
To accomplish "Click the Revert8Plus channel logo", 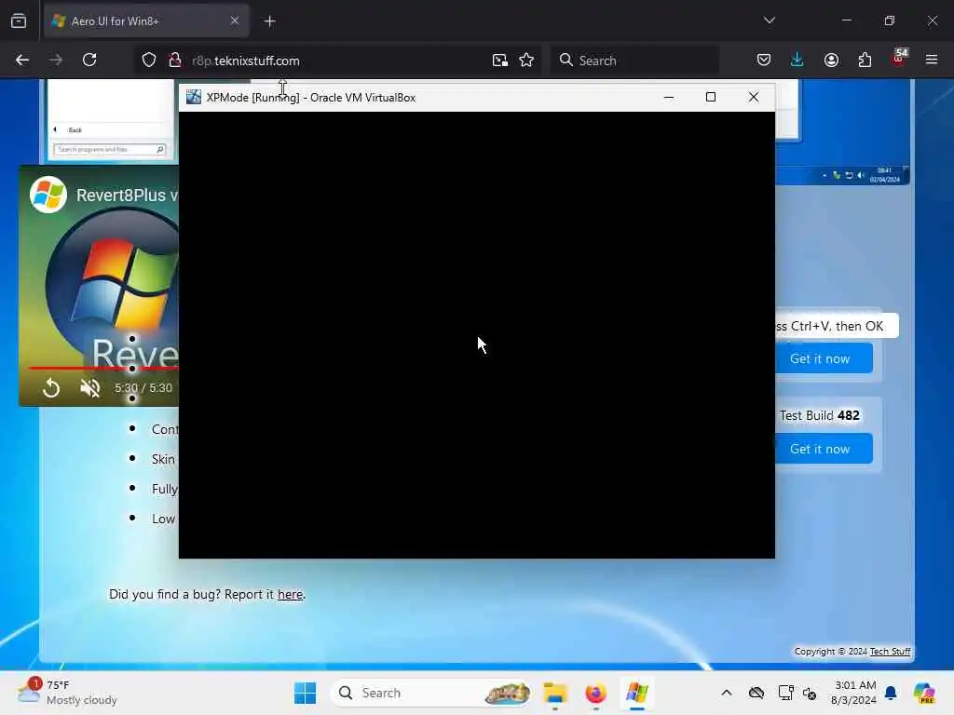I will pyautogui.click(x=48, y=195).
